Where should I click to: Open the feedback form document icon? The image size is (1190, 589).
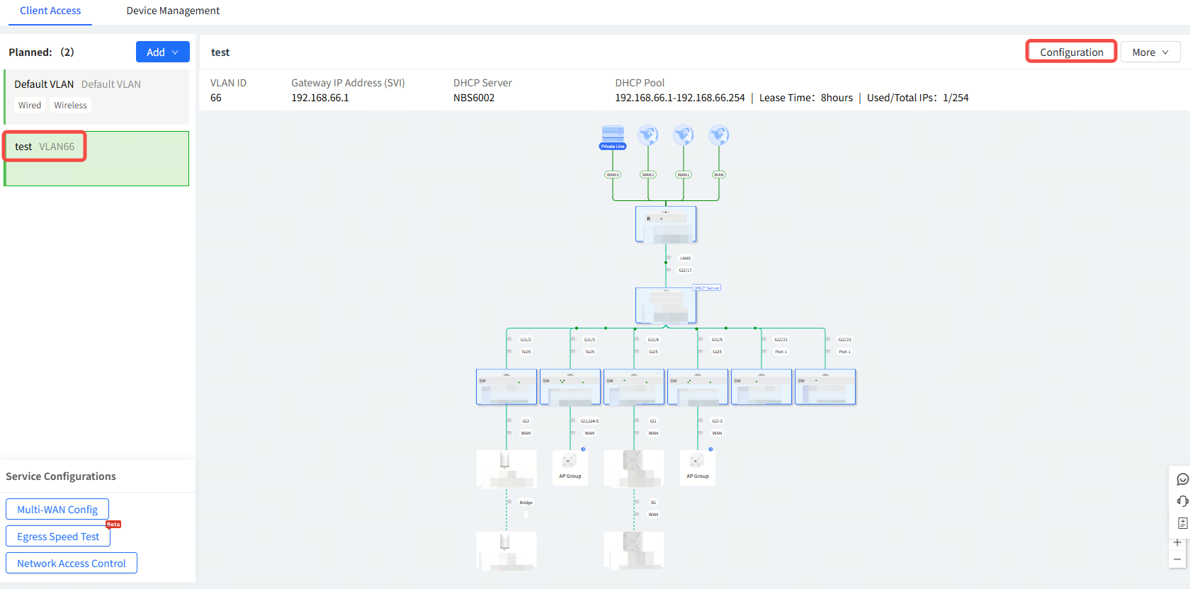(x=1182, y=523)
